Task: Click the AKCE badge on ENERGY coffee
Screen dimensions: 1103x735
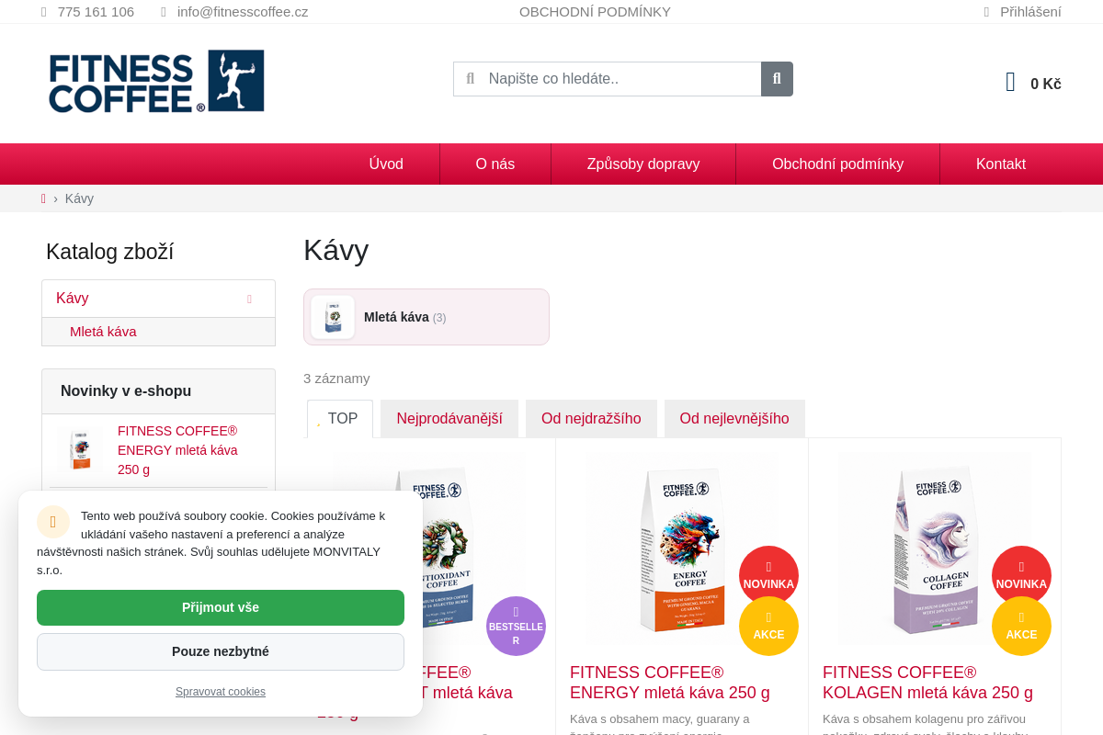Action: coord(768,626)
